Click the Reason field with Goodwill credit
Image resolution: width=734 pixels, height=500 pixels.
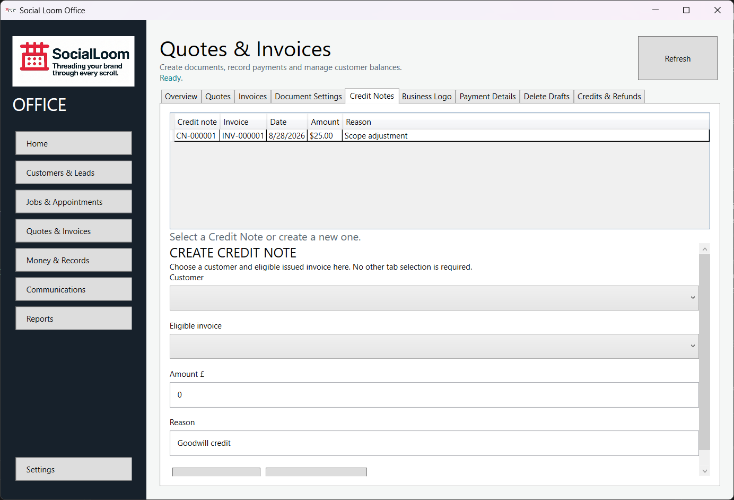[434, 443]
